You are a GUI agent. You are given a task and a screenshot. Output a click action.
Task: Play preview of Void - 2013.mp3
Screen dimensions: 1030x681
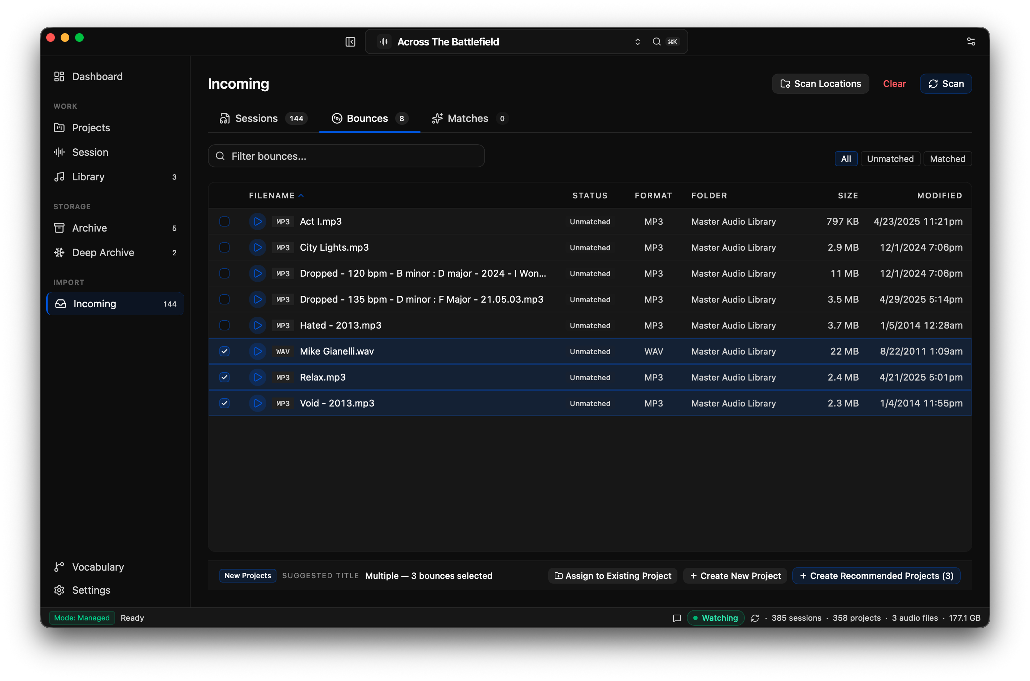258,403
